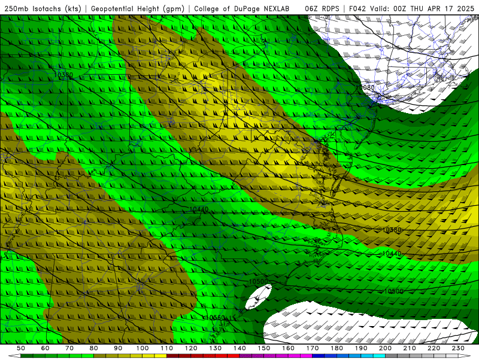Image resolution: width=479 pixels, height=359 pixels.
Task: Click the legend value 110
Action: click(x=167, y=348)
